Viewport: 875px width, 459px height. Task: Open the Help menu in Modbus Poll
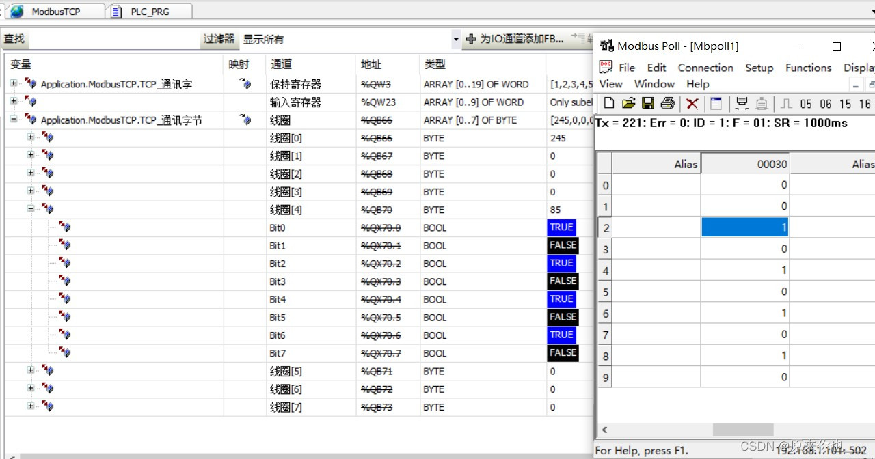pyautogui.click(x=698, y=84)
